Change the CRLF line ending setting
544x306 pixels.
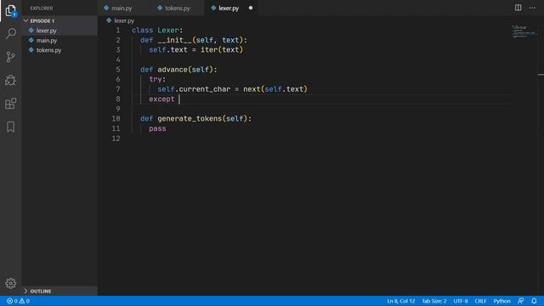point(480,301)
